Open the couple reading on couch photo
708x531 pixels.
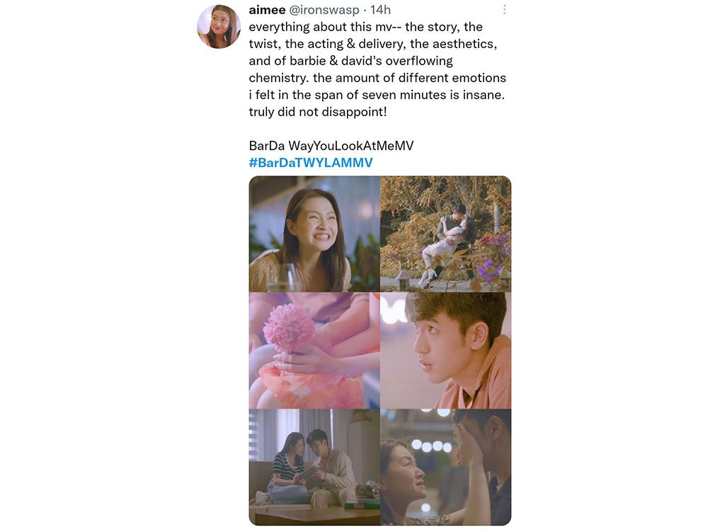[314, 467]
